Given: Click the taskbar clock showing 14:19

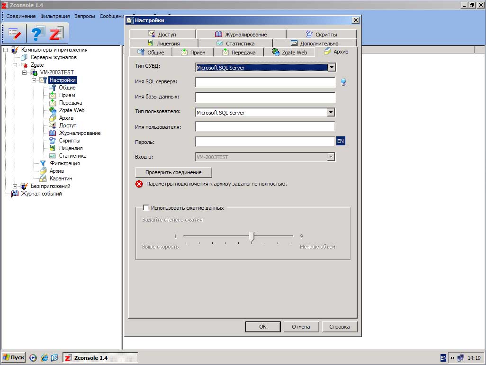Looking at the screenshot, I should pyautogui.click(x=474, y=358).
